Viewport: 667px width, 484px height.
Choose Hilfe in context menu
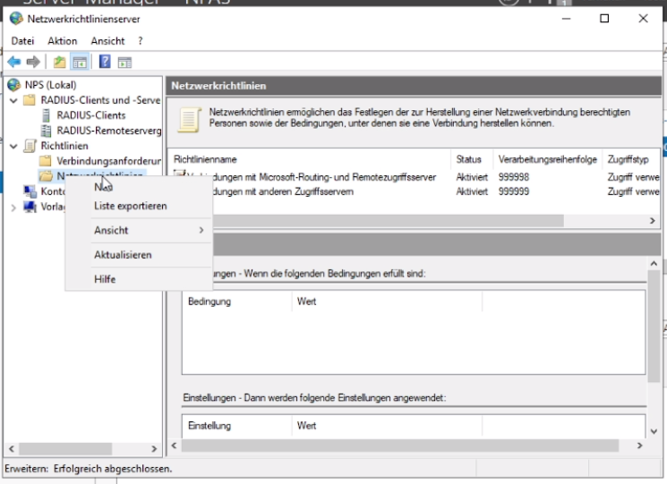[x=139, y=279]
